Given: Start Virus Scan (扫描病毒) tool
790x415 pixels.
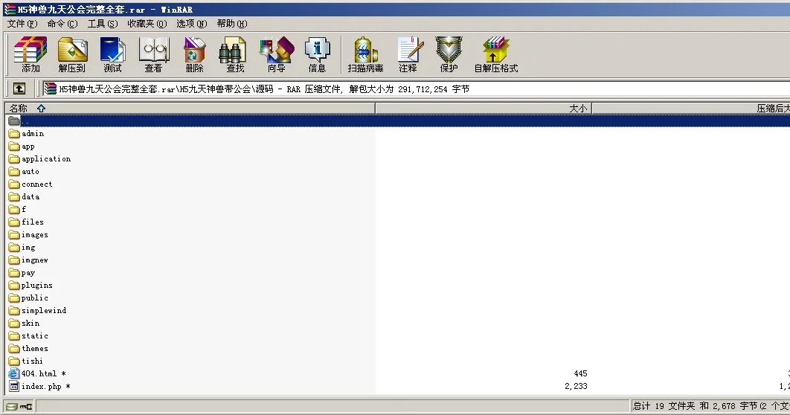Looking at the screenshot, I should coord(365,54).
